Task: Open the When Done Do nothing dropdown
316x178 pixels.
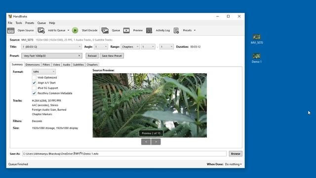Action: (x=234, y=164)
